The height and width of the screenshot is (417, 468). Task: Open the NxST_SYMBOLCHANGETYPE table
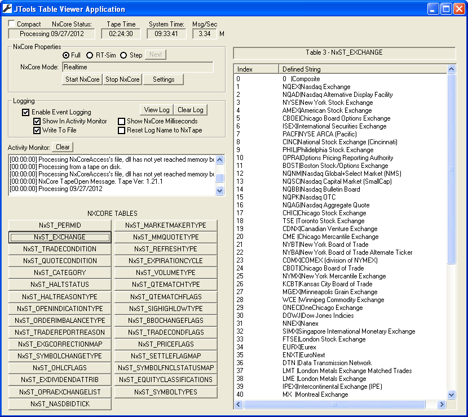pos(60,356)
